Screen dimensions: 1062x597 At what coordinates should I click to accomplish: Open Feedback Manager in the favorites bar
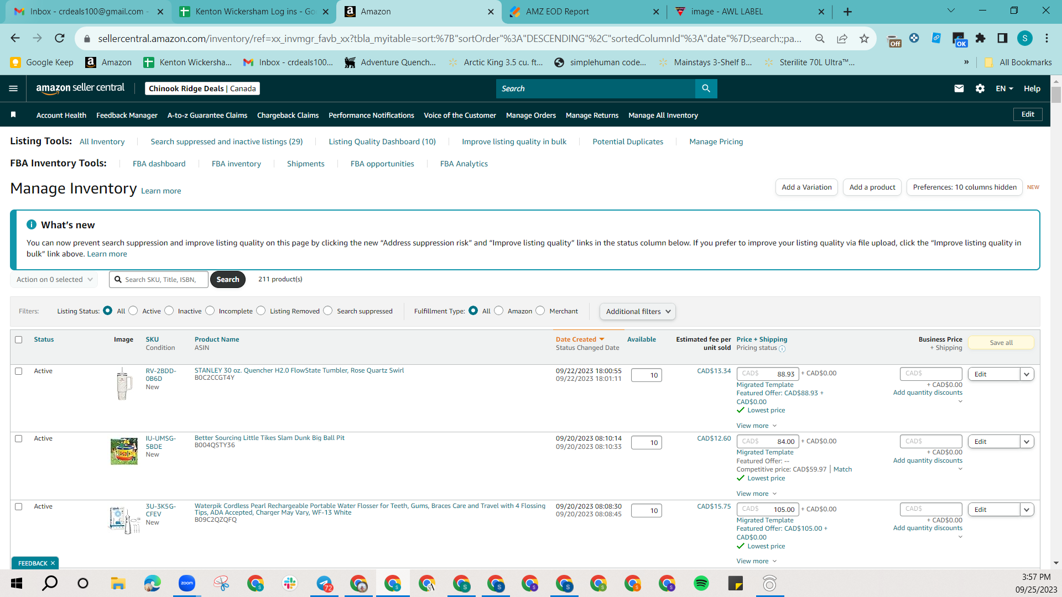[x=127, y=115]
